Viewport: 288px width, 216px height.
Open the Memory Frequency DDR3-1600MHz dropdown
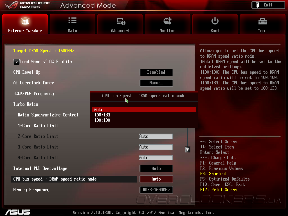pyautogui.click(x=156, y=190)
